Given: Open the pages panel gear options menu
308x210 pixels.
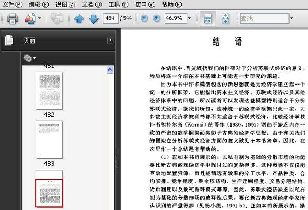Looking at the screenshot, I should point(29,58).
